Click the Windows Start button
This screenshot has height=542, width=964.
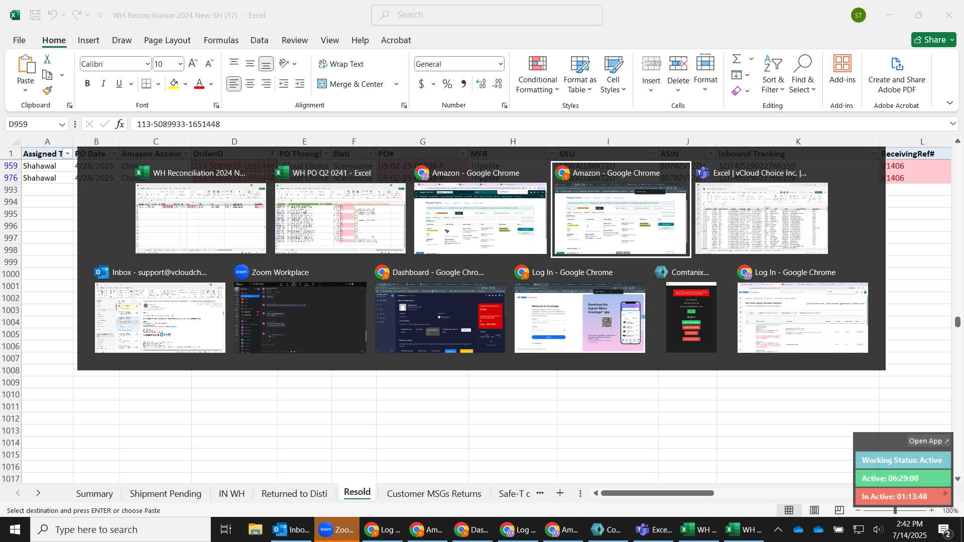[15, 529]
